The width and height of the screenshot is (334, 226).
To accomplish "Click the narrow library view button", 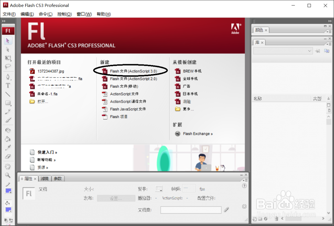I will [x=329, y=110].
